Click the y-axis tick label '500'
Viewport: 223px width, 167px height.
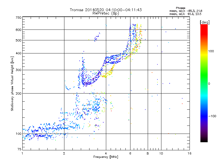point(18,40)
